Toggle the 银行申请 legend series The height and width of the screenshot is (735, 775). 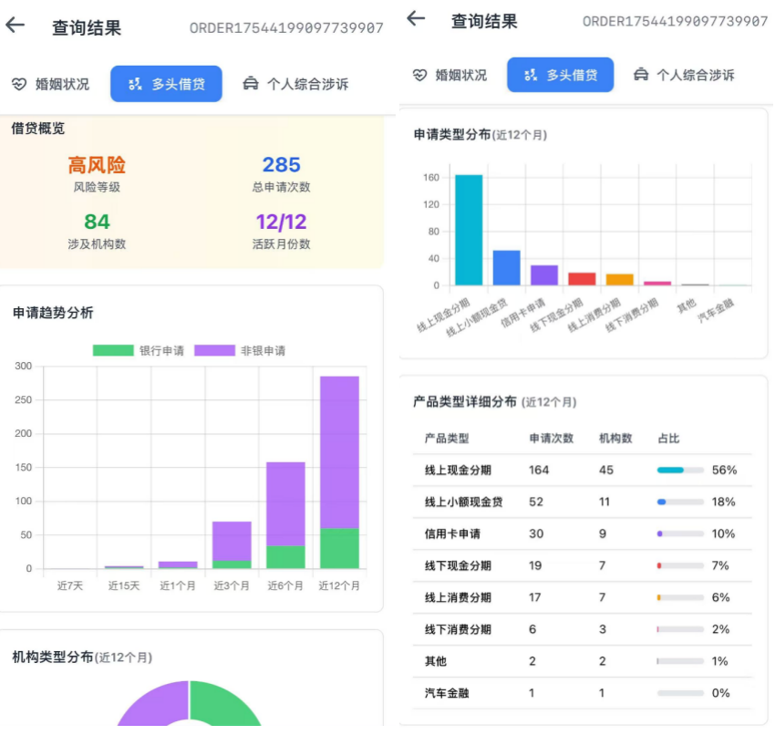pos(139,350)
